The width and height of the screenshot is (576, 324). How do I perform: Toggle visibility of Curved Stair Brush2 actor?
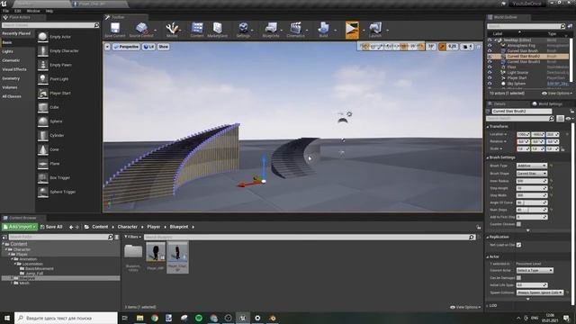(490, 57)
